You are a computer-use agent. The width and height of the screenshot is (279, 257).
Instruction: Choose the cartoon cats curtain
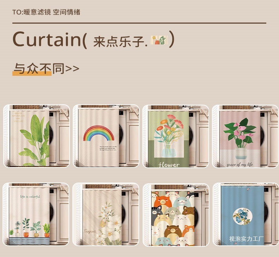pyautogui.click(x=176, y=215)
